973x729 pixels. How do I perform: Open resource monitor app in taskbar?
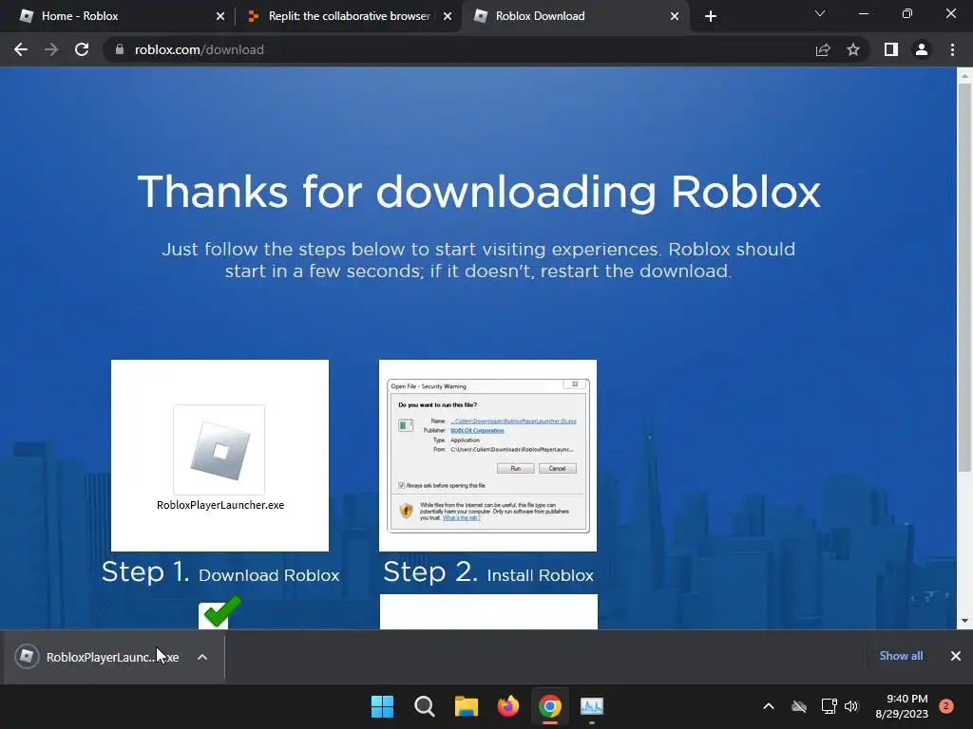592,706
